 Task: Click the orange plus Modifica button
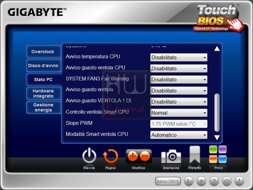133,156
